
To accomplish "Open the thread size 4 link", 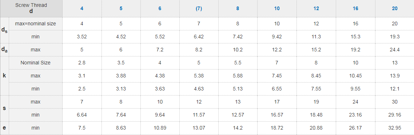I will [x=82, y=8].
